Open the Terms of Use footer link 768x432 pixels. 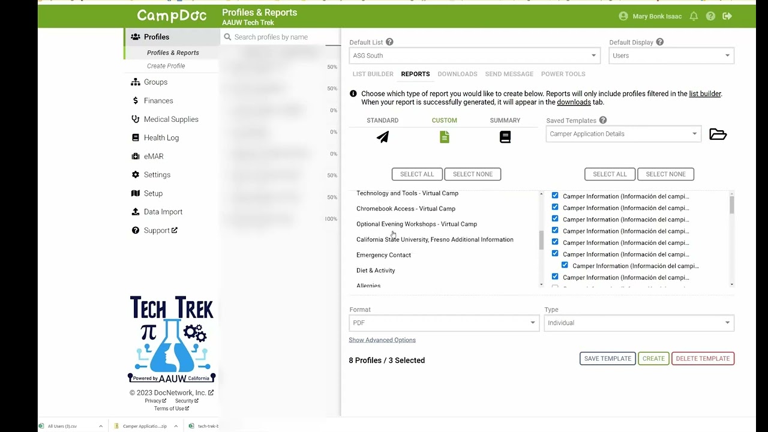point(172,409)
